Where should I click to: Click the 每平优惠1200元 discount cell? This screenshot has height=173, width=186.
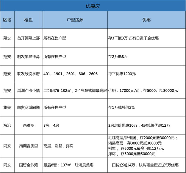pyautogui.click(x=122, y=73)
